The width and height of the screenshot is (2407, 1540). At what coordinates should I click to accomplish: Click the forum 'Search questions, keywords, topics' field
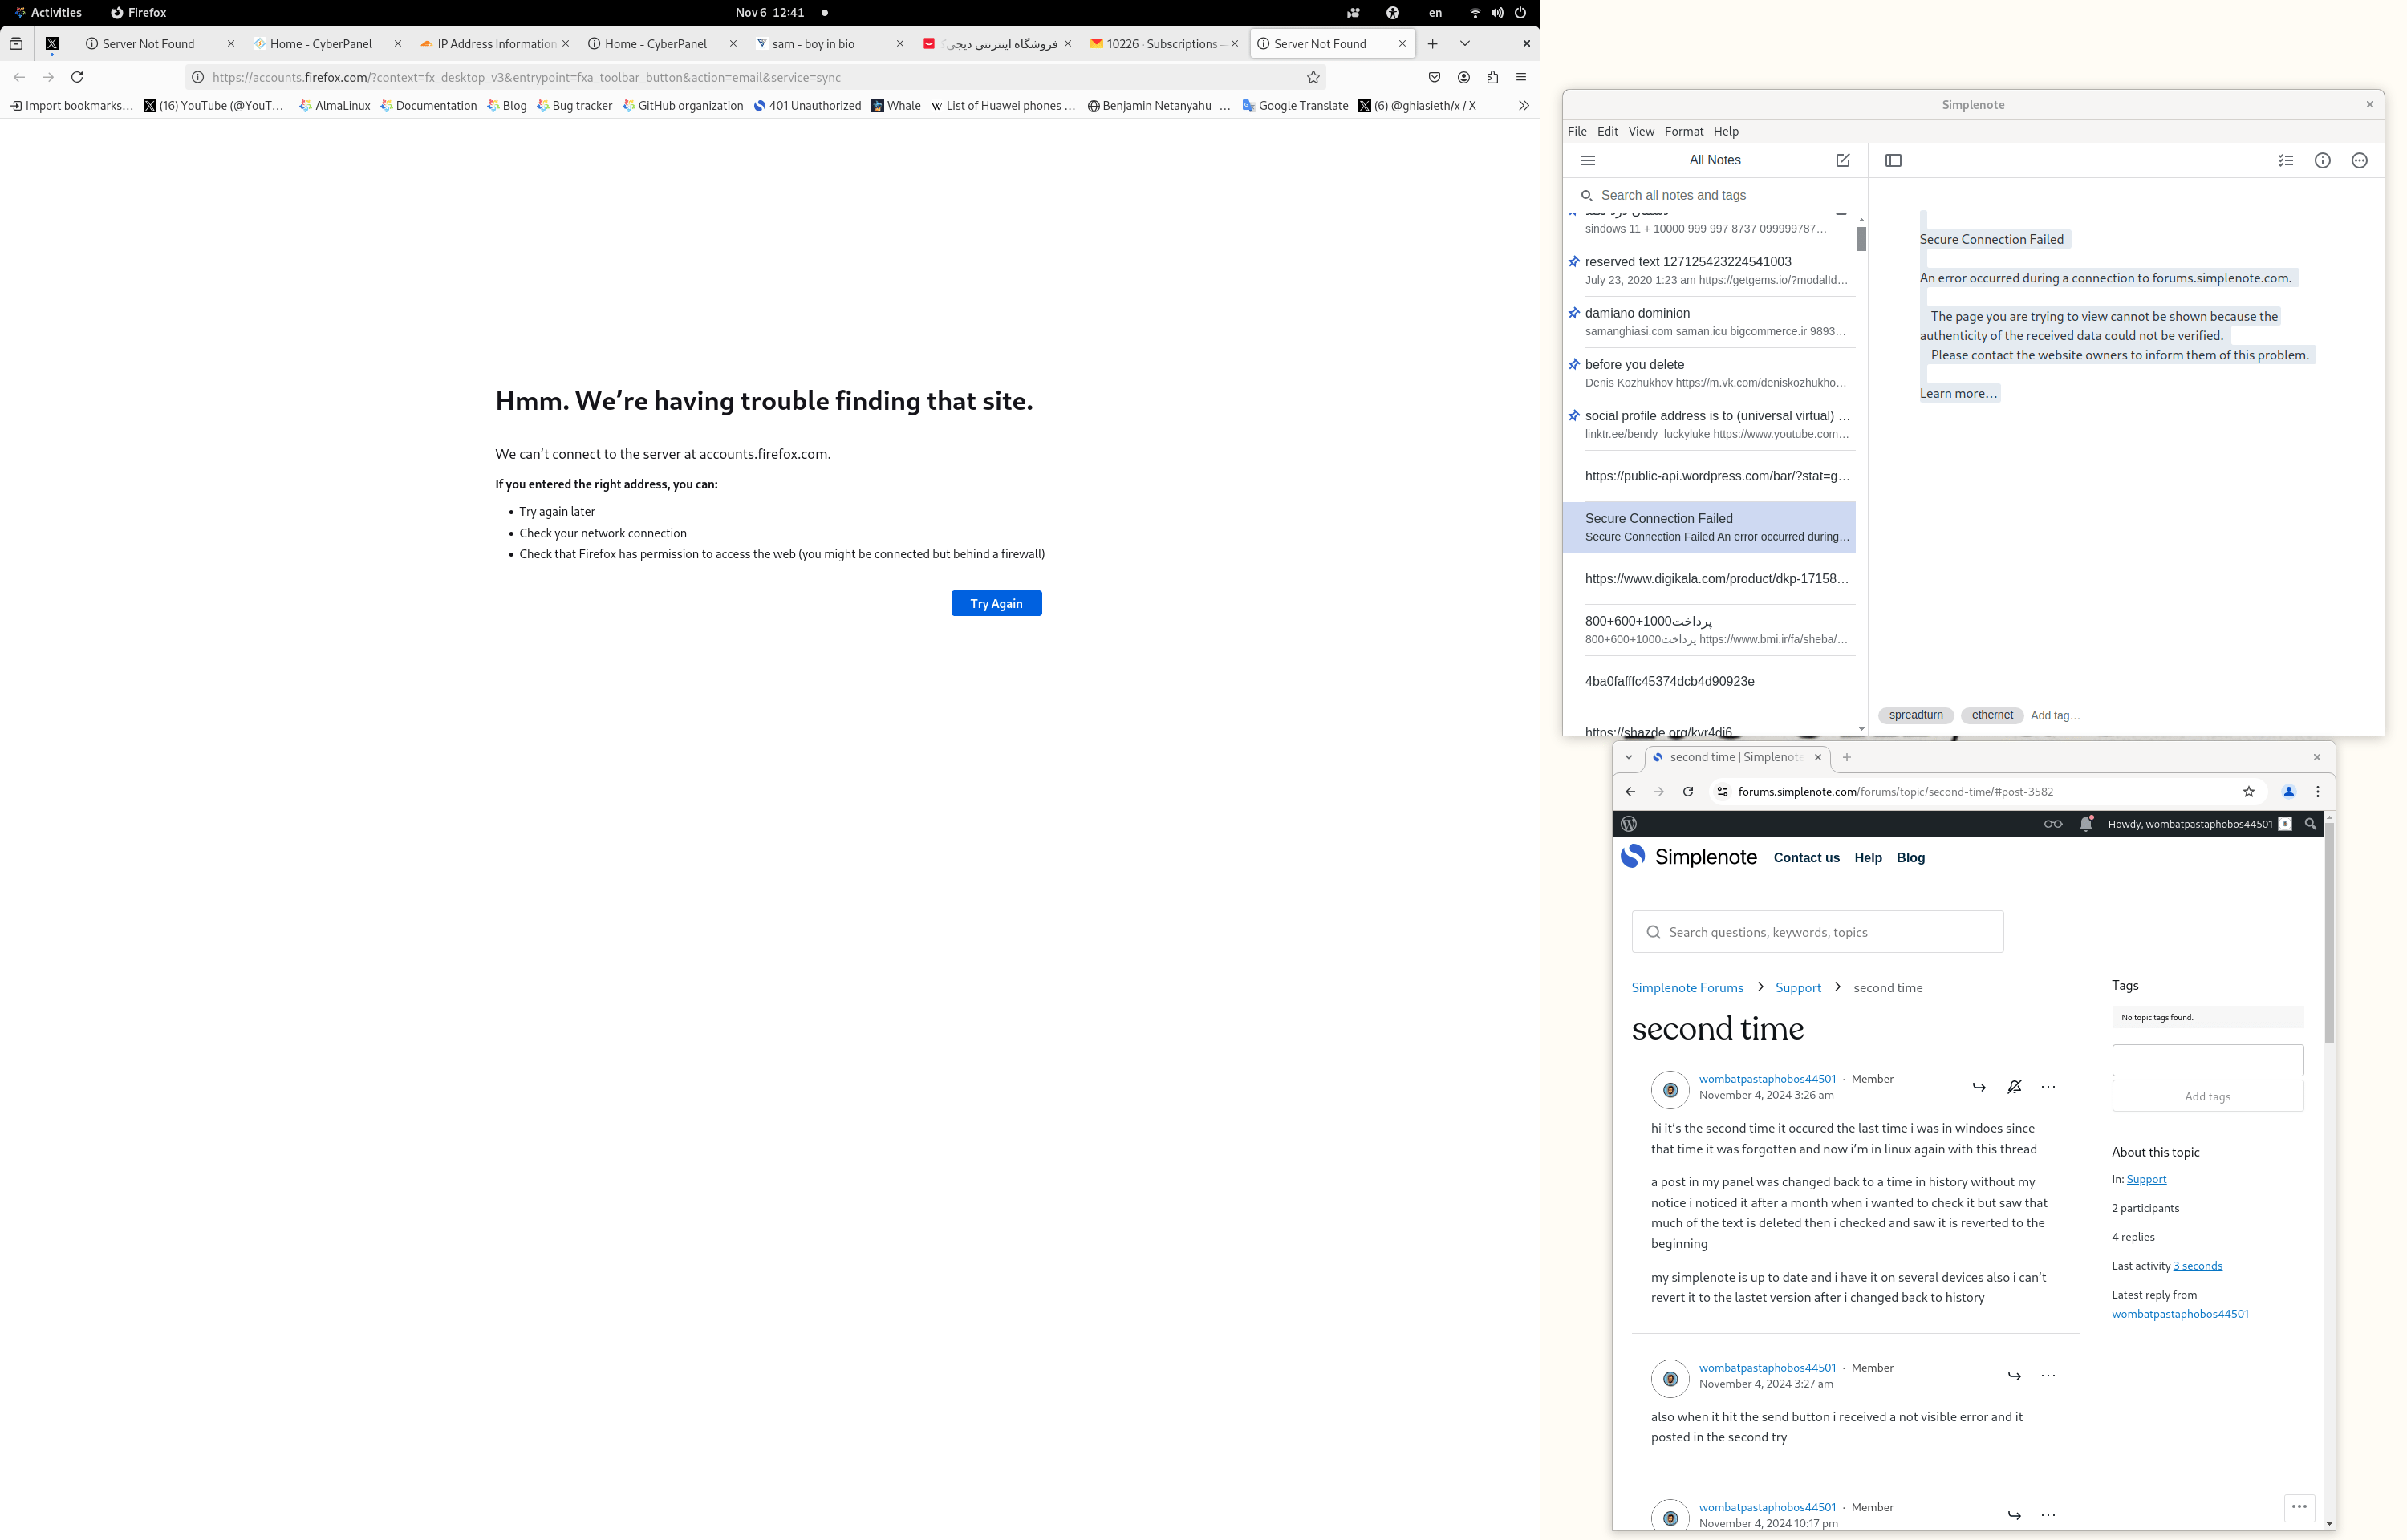click(1817, 932)
